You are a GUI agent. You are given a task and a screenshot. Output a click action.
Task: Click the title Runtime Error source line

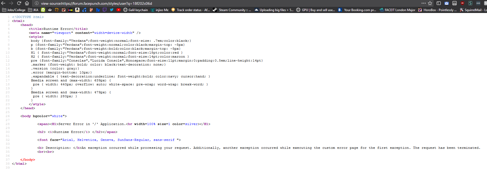pos(58,29)
